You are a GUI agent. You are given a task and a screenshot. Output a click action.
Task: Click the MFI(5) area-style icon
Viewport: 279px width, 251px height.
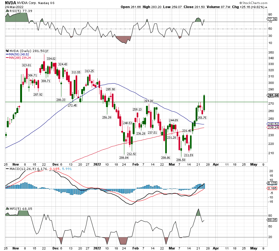(x=7, y=209)
